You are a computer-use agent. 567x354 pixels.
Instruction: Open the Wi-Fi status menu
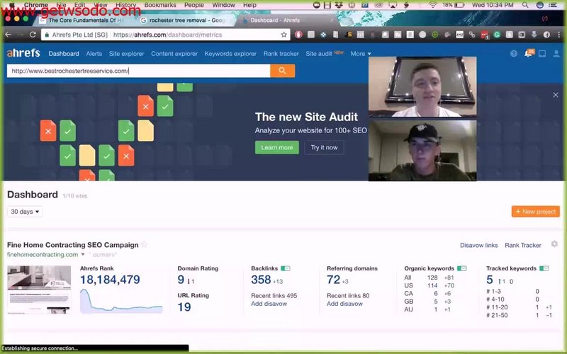[x=432, y=5]
